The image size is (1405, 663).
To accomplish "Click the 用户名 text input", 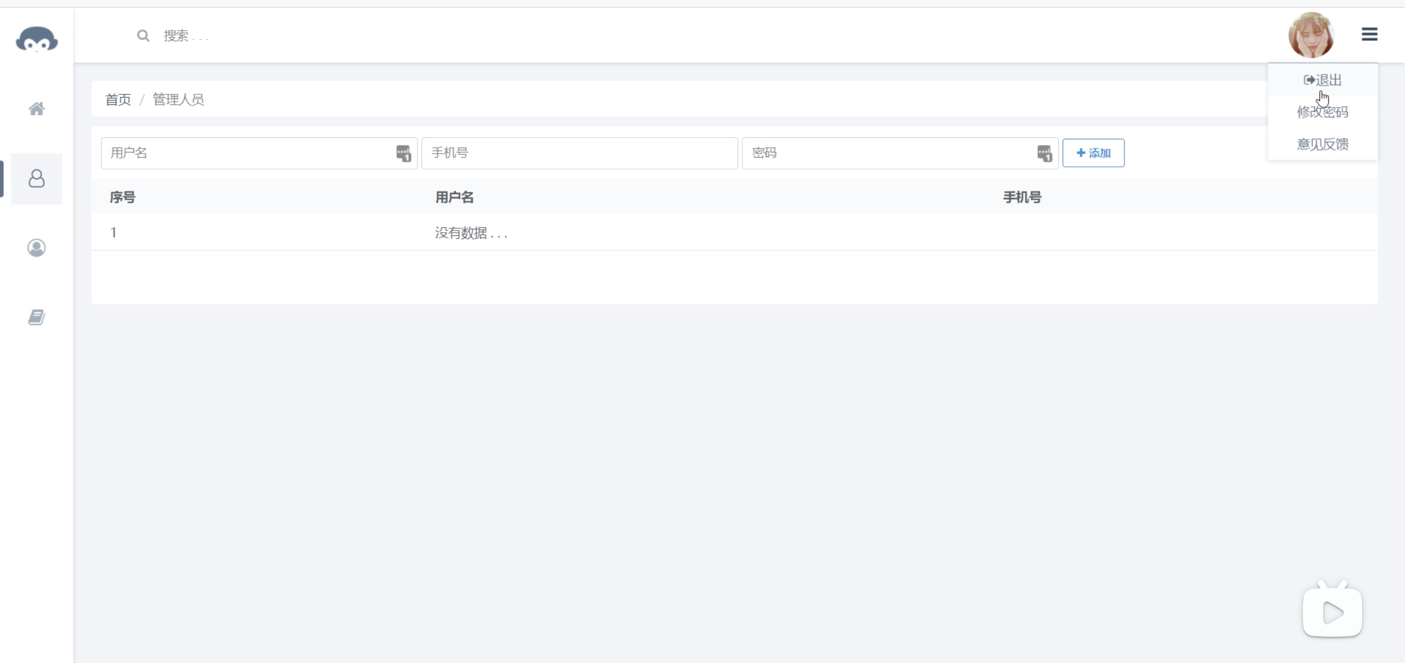I will pyautogui.click(x=247, y=153).
